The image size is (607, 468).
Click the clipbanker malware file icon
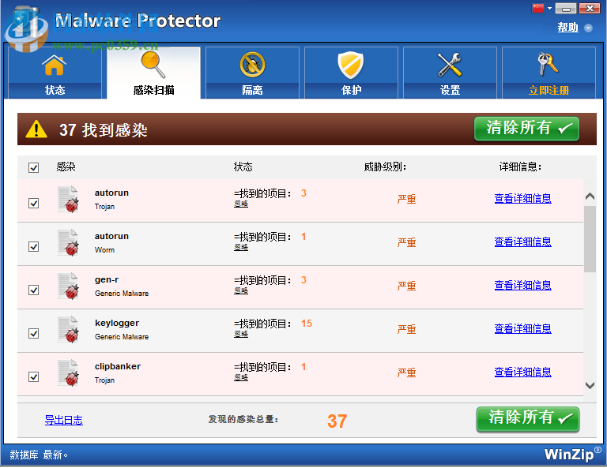[68, 373]
